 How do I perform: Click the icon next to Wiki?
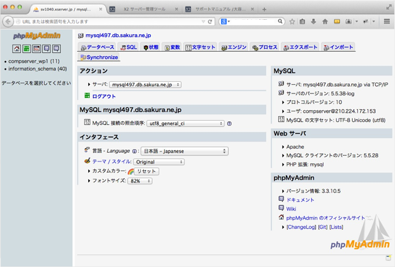[281, 208]
